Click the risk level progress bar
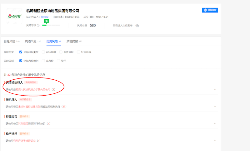 click(x=51, y=26)
